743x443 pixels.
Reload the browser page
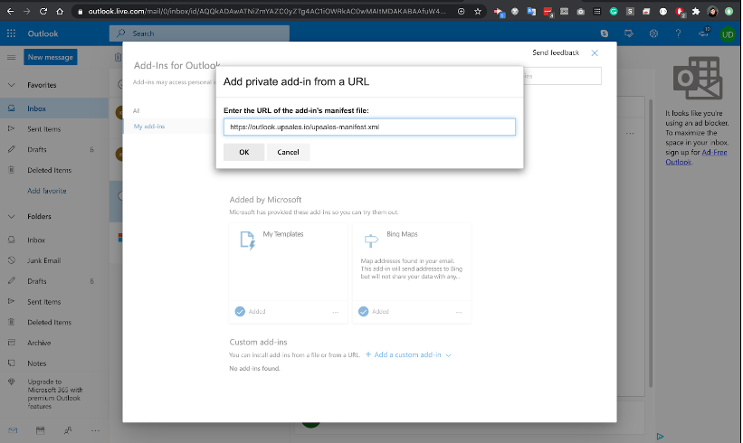(43, 11)
